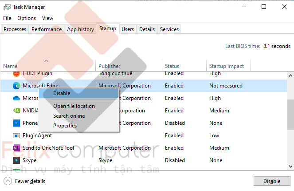The height and width of the screenshot is (191, 294).
Task: Open the Services tab
Action: pyautogui.click(x=169, y=29)
